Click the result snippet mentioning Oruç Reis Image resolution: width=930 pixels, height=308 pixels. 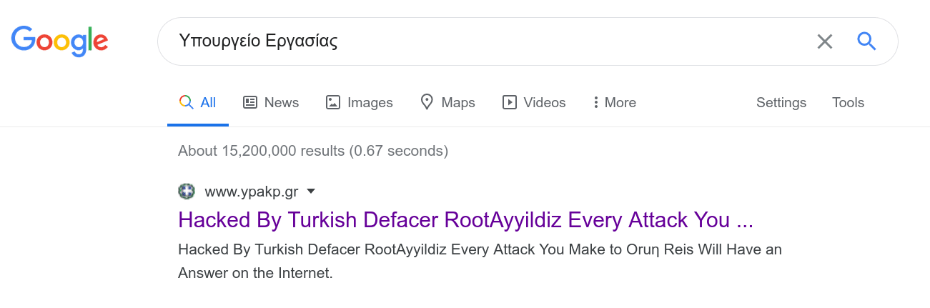coord(480,262)
